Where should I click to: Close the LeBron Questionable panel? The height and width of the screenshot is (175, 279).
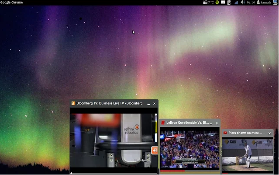point(217,123)
